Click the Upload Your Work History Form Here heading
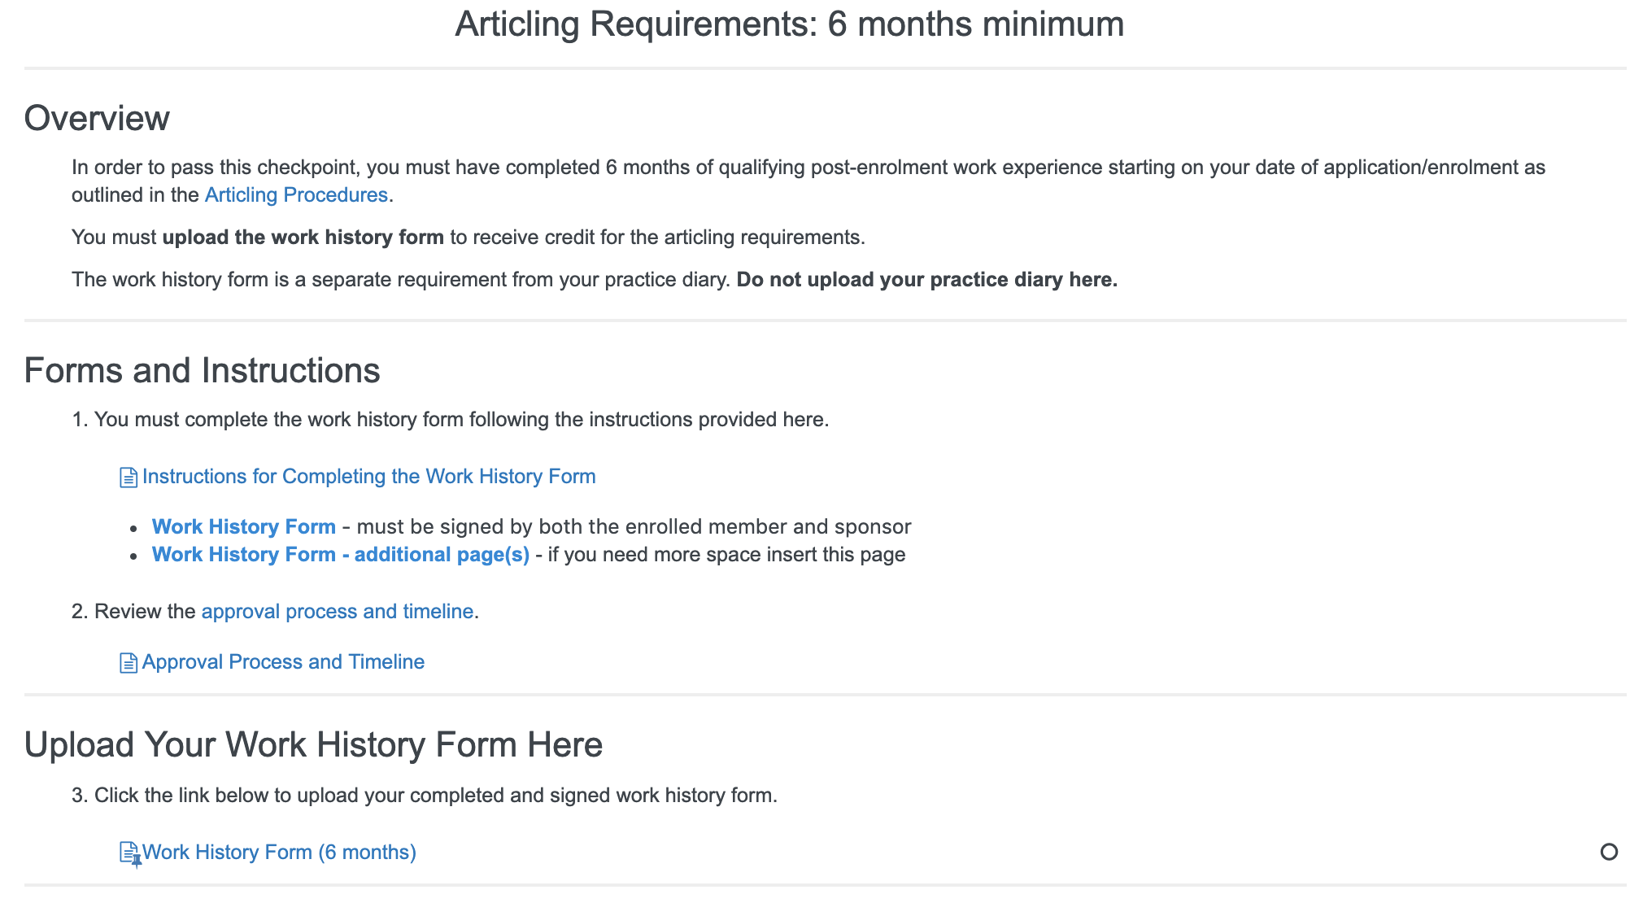Screen dimensions: 1643x916 click(x=313, y=745)
